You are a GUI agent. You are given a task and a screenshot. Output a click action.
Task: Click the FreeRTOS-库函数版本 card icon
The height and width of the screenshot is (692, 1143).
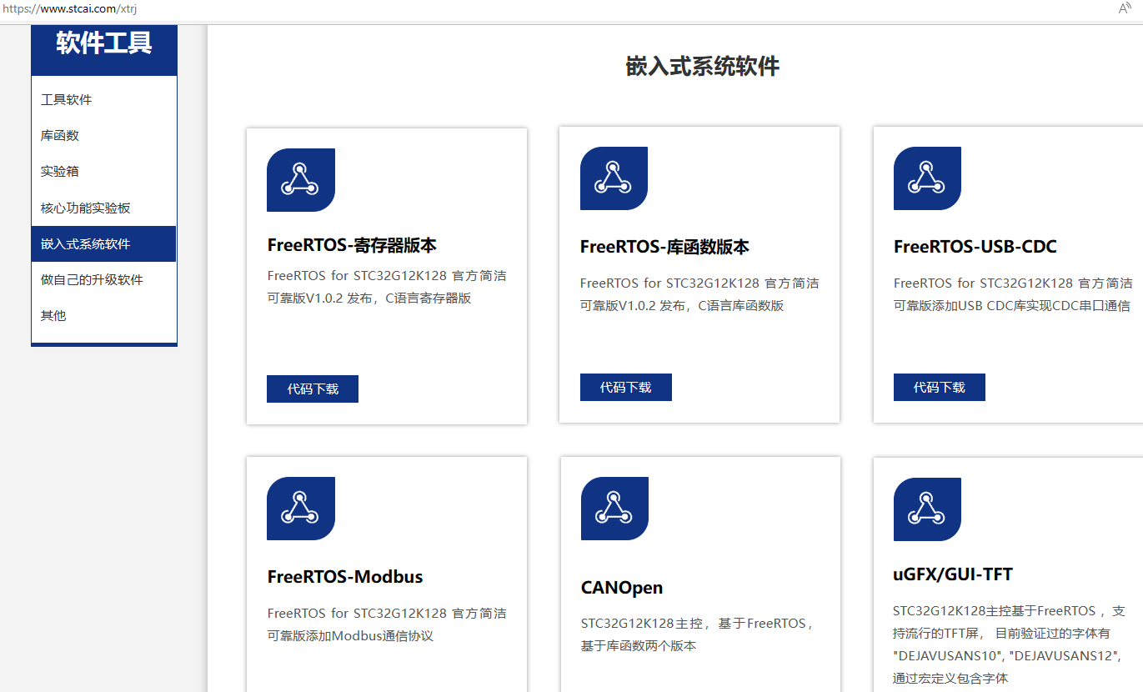pyautogui.click(x=614, y=178)
